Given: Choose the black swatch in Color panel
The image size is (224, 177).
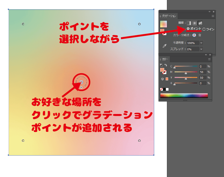Looking at the screenshot, I should [164, 89].
